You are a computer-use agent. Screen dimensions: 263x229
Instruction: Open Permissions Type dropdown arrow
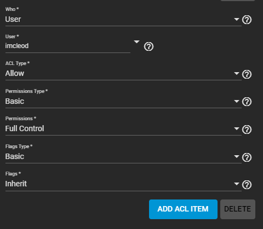click(237, 101)
